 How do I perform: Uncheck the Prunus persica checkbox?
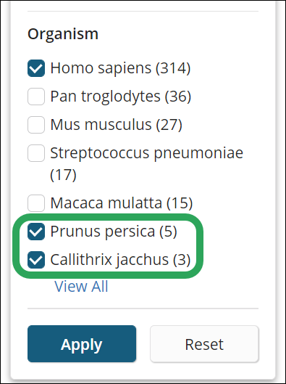coord(36,232)
